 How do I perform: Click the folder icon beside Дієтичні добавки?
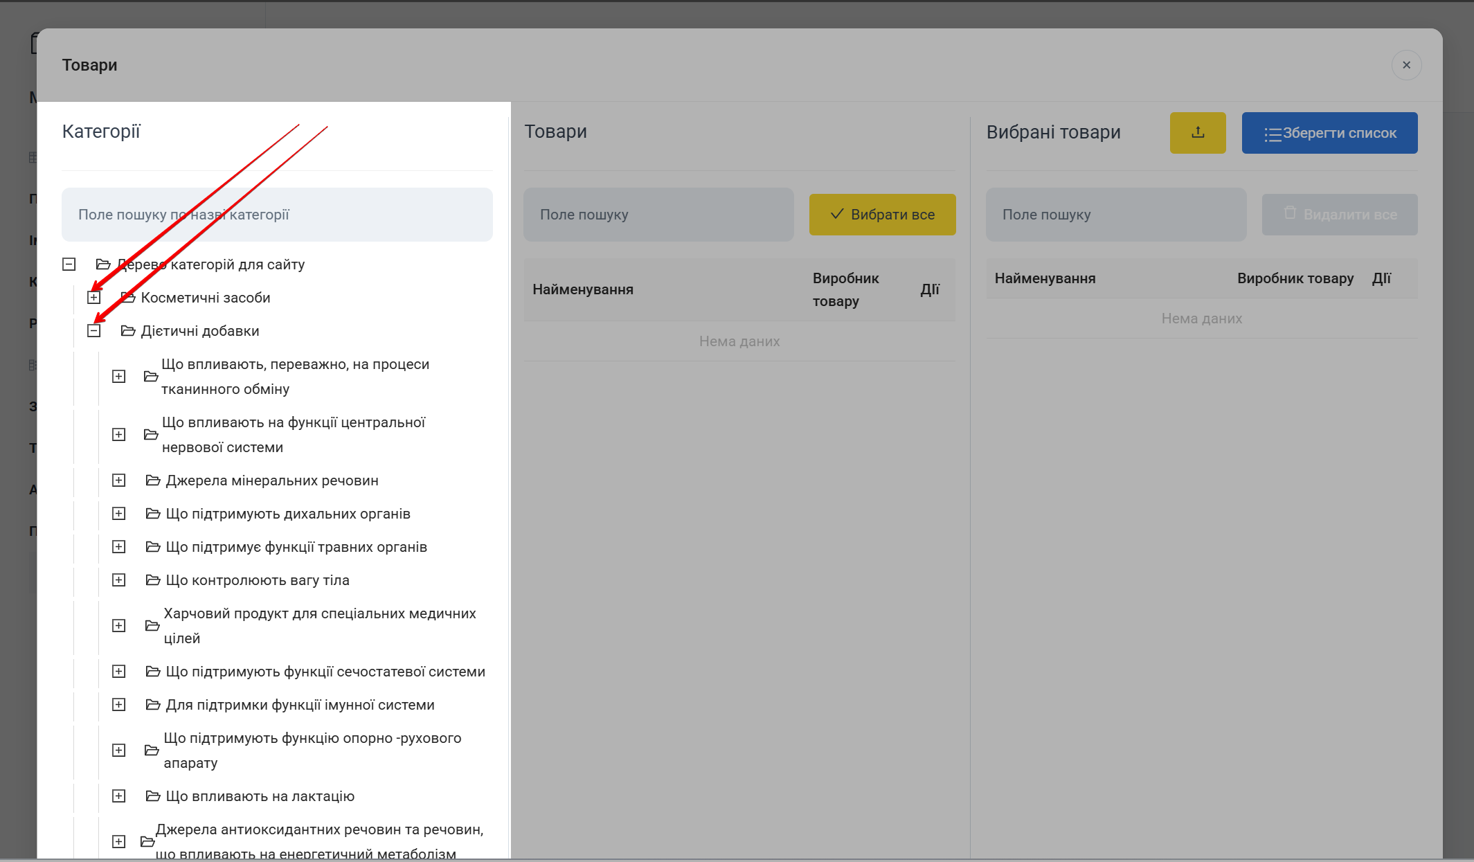pyautogui.click(x=127, y=331)
